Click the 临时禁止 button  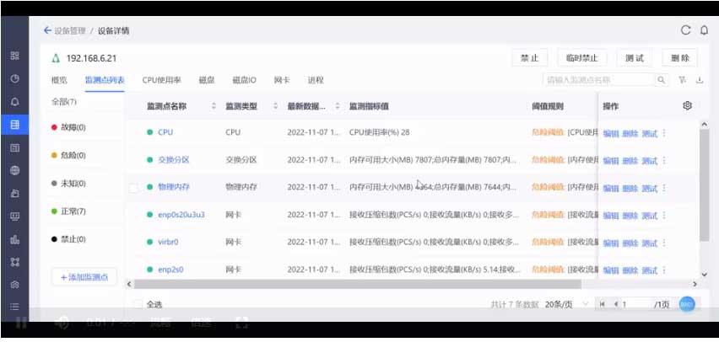pyautogui.click(x=581, y=58)
